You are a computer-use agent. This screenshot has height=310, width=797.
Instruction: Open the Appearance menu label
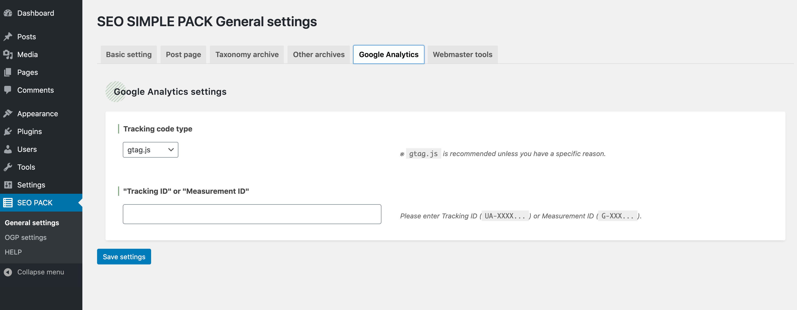[x=38, y=114]
